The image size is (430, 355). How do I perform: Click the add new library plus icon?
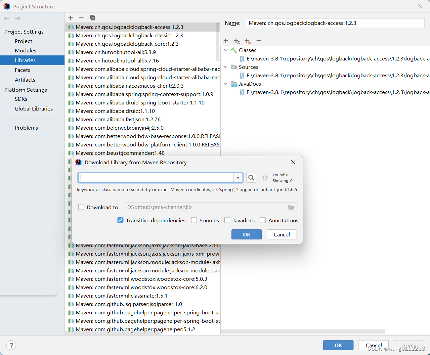click(x=71, y=17)
